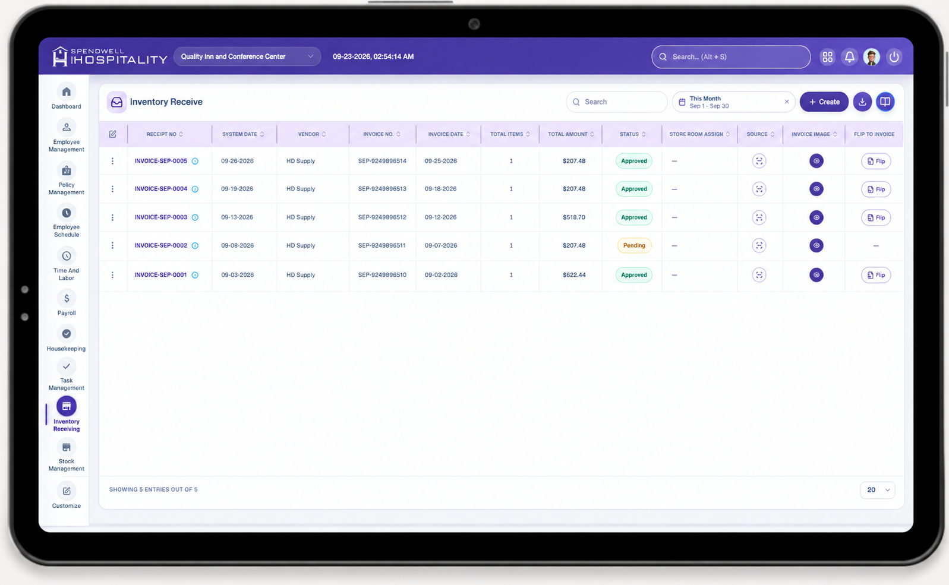The width and height of the screenshot is (949, 585).
Task: Open the book guide icon beside download
Action: click(885, 102)
